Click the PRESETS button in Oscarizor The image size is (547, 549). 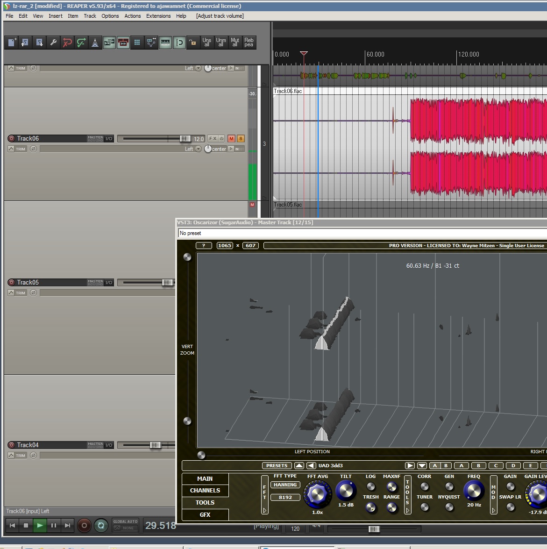(x=277, y=466)
